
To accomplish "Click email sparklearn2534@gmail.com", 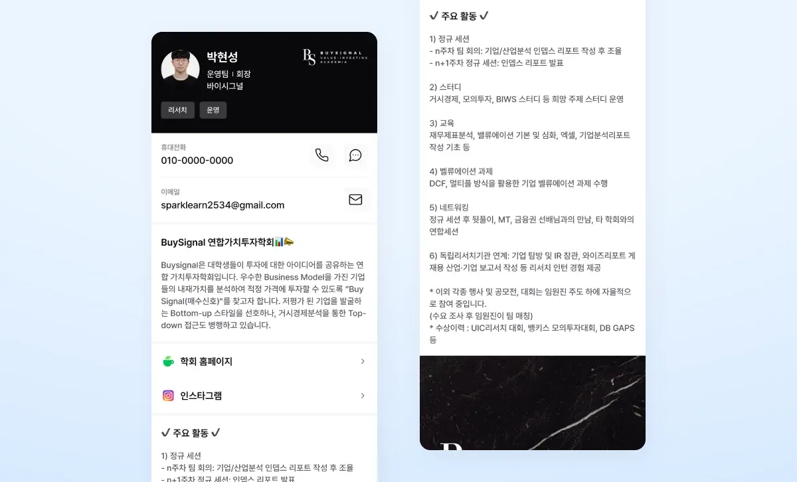I will pos(222,205).
